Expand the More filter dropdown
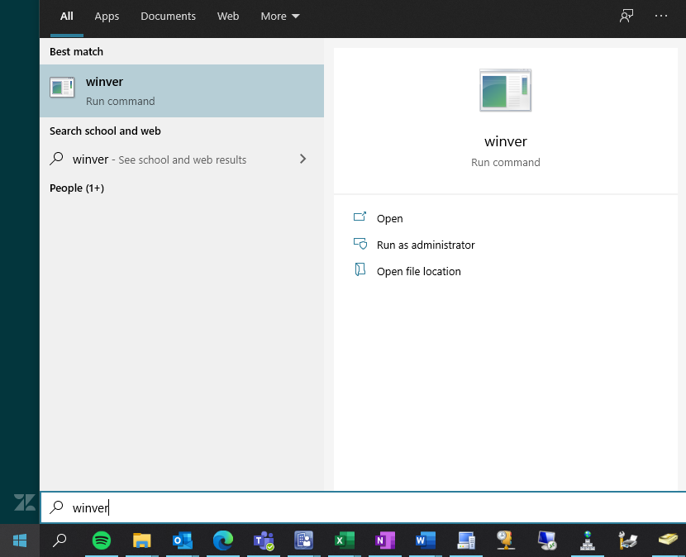 (x=280, y=17)
